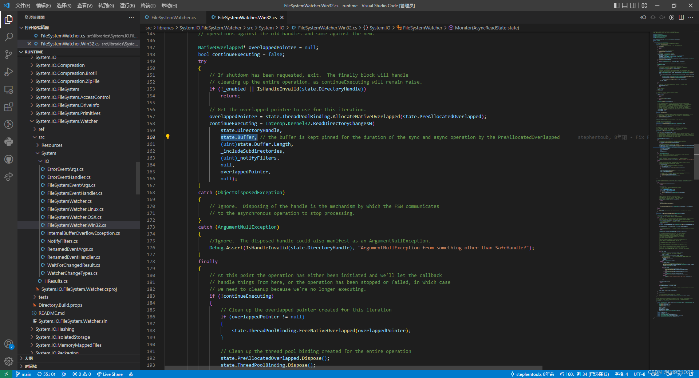Open Accounts icon near the bottom of sidebar
The width and height of the screenshot is (699, 378).
point(9,344)
